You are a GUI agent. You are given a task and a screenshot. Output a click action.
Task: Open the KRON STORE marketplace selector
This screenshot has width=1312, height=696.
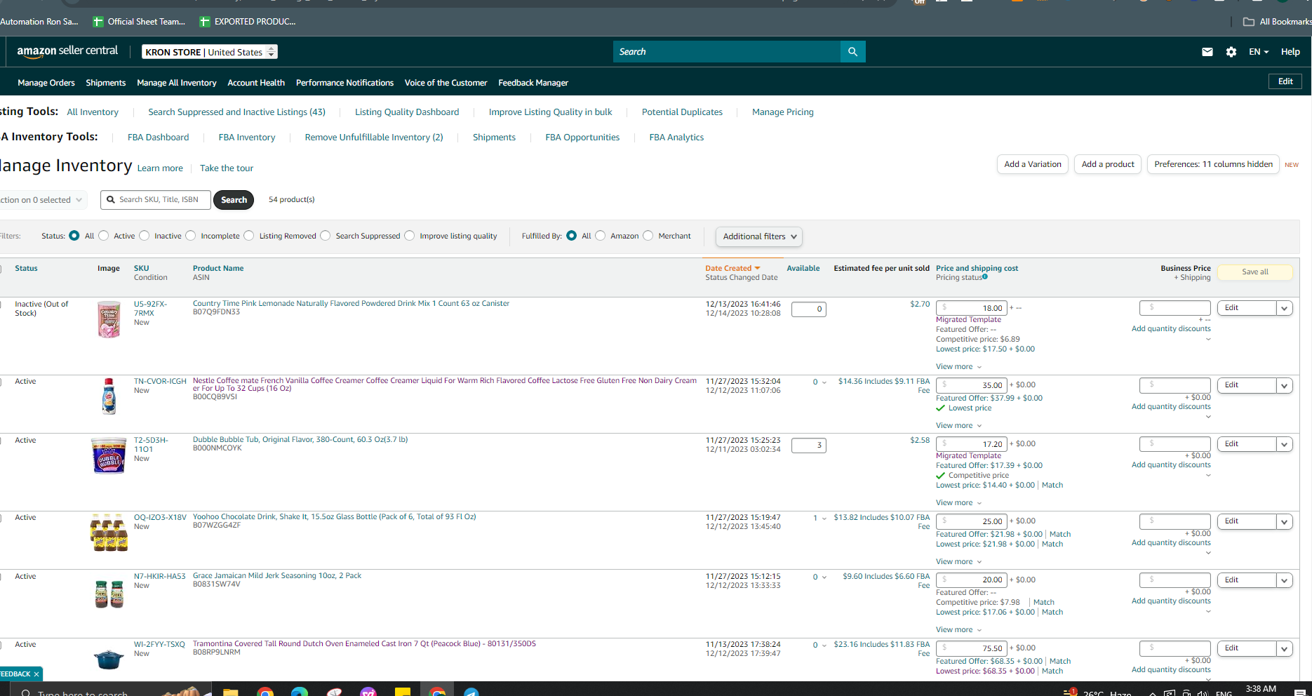[210, 52]
